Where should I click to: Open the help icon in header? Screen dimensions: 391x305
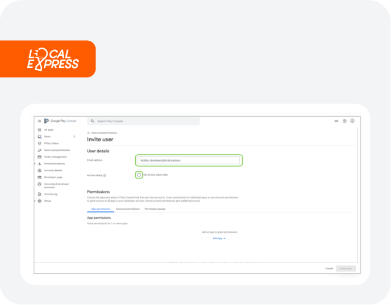click(344, 121)
